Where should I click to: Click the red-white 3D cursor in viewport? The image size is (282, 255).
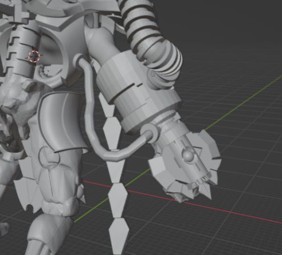[34, 57]
